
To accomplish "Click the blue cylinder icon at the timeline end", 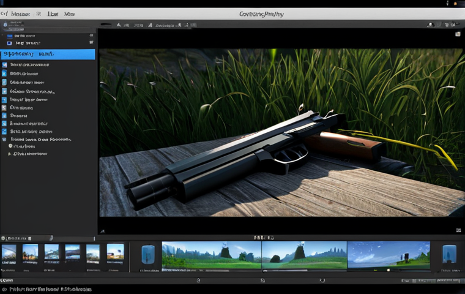I will 449,254.
